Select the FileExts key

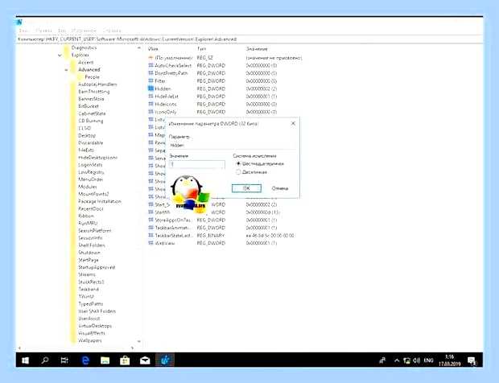coord(86,150)
